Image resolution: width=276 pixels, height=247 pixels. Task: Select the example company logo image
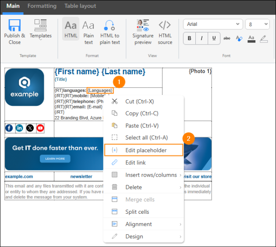coord(25,87)
